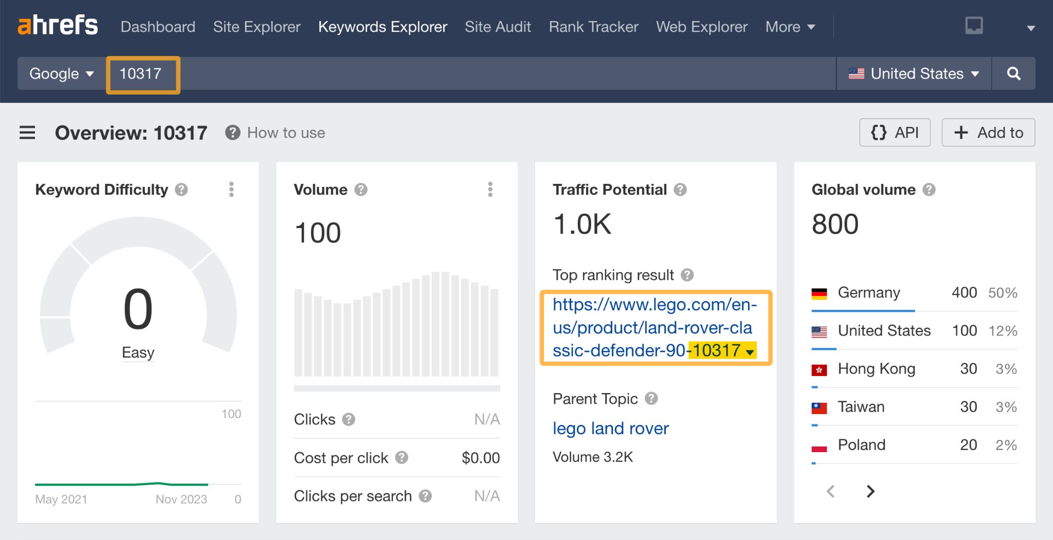1053x540 pixels.
Task: Open Volume card's three-dot menu
Action: coord(491,189)
